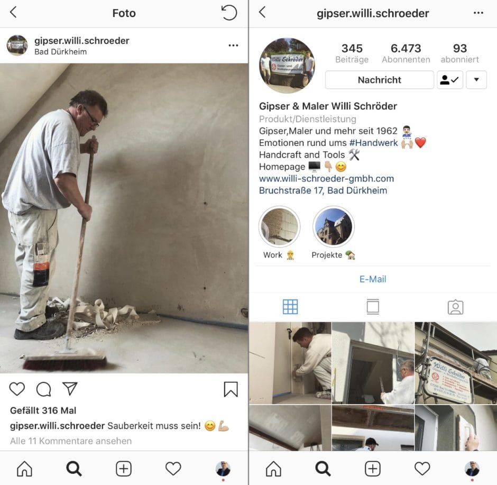497x485 pixels.
Task: Toggle bookmark to save the post
Action: click(x=231, y=389)
